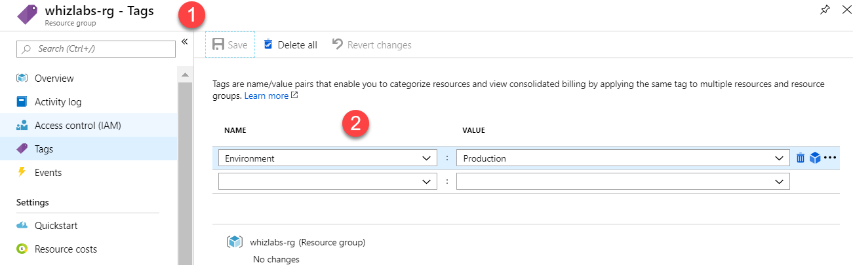Follow the Learn more link
Viewport: 853px width, 265px height.
click(x=267, y=96)
